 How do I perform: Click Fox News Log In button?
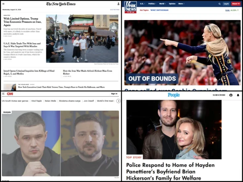click(x=226, y=4)
